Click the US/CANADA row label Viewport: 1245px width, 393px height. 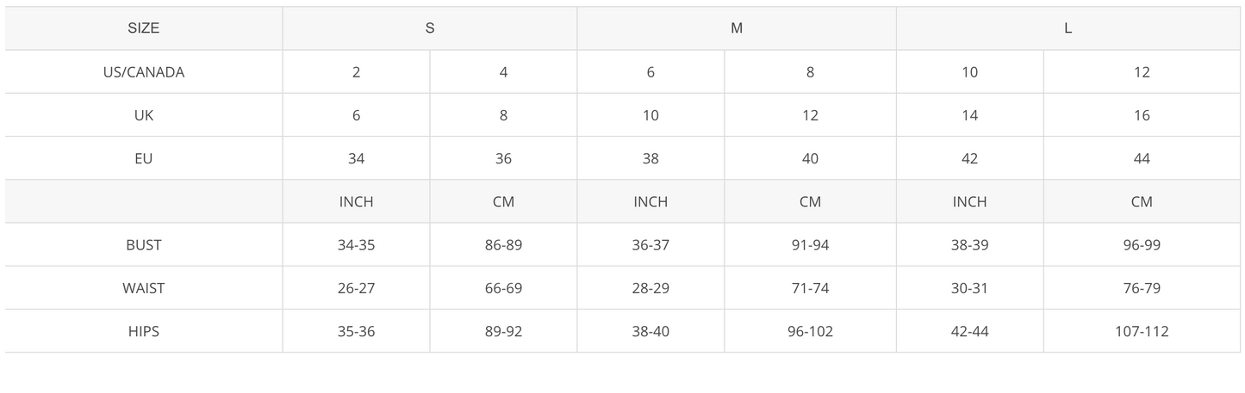[x=144, y=72]
